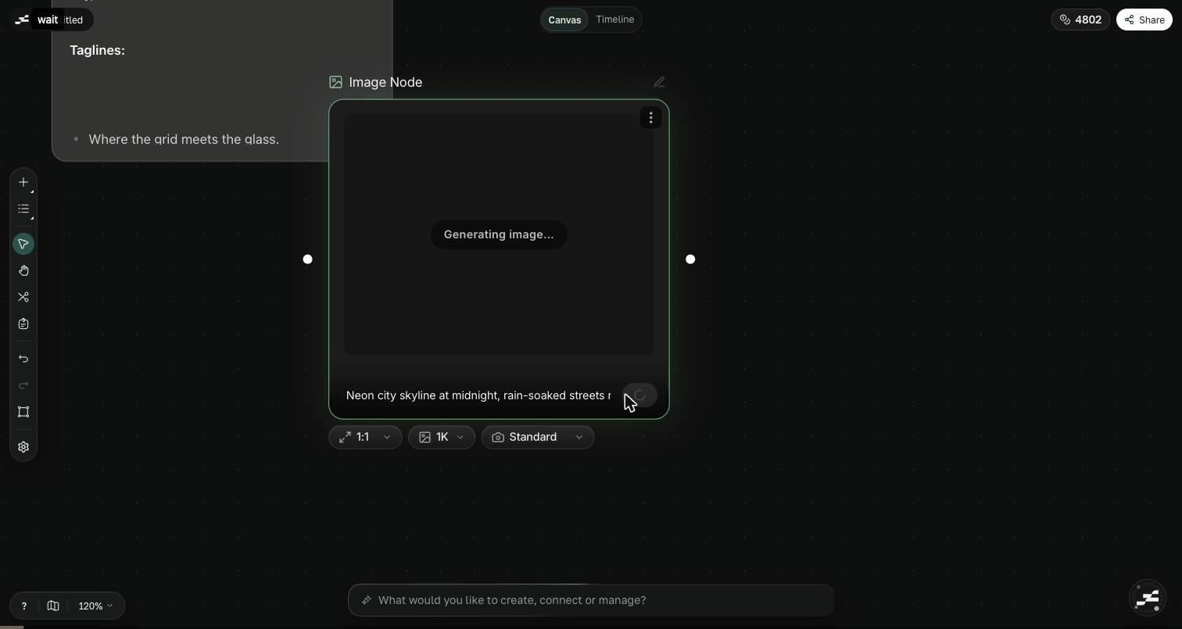Open the 1K resolution dropdown
Screen dimensions: 1182x629
tap(442, 437)
